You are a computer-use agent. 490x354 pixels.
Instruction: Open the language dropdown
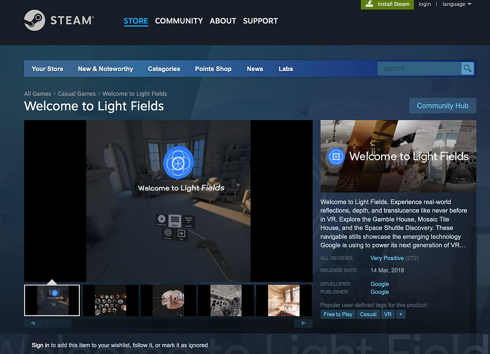point(457,4)
